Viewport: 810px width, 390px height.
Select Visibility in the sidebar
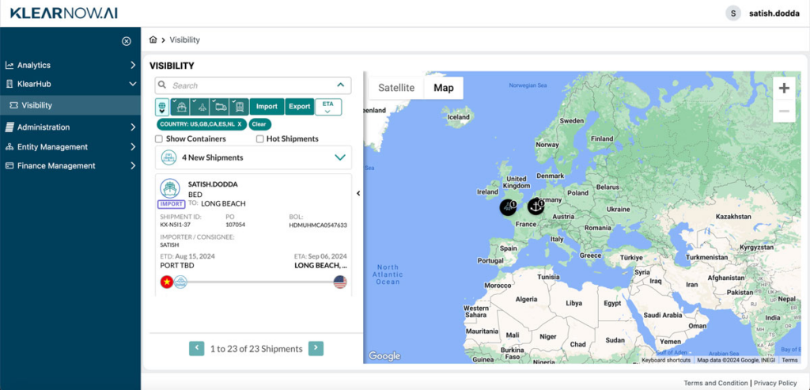click(x=37, y=105)
